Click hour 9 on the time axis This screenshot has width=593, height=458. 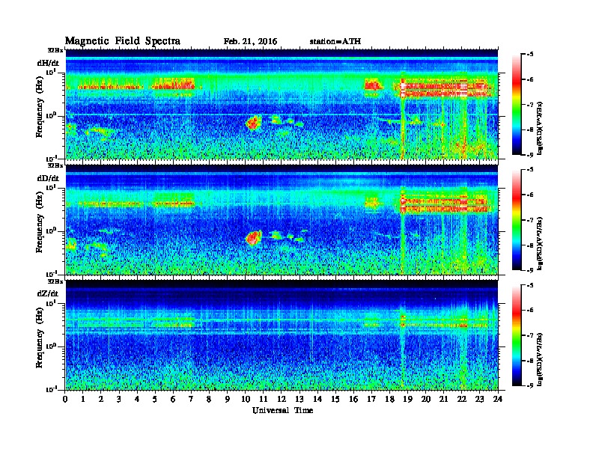[x=228, y=400]
